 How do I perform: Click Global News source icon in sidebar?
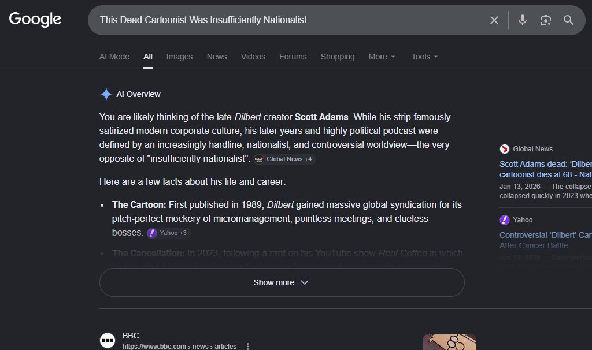504,149
